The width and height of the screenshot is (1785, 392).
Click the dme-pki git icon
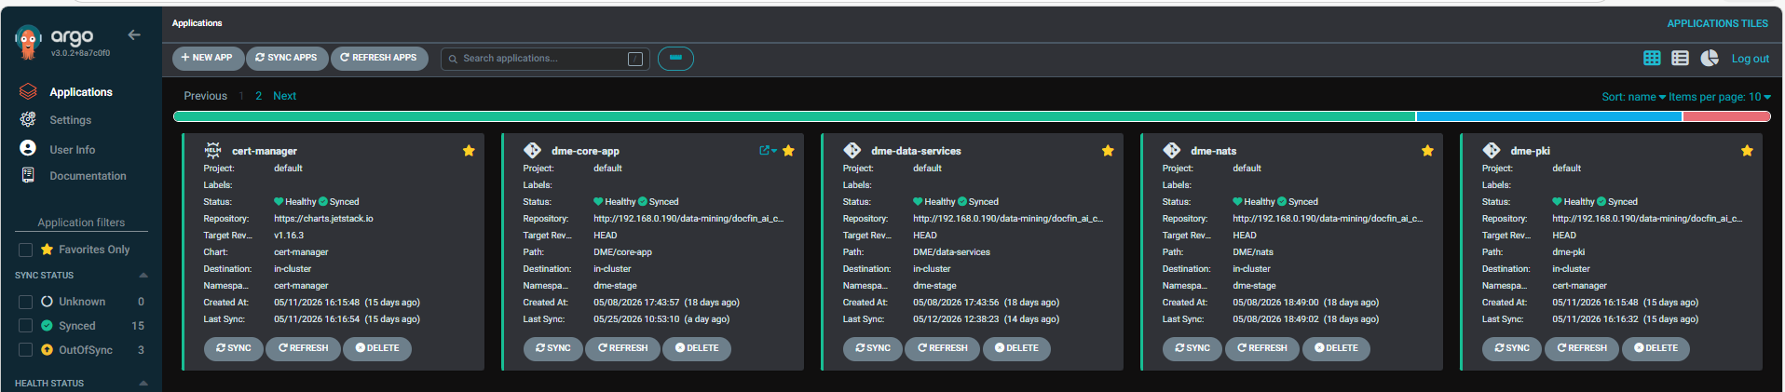(x=1491, y=150)
